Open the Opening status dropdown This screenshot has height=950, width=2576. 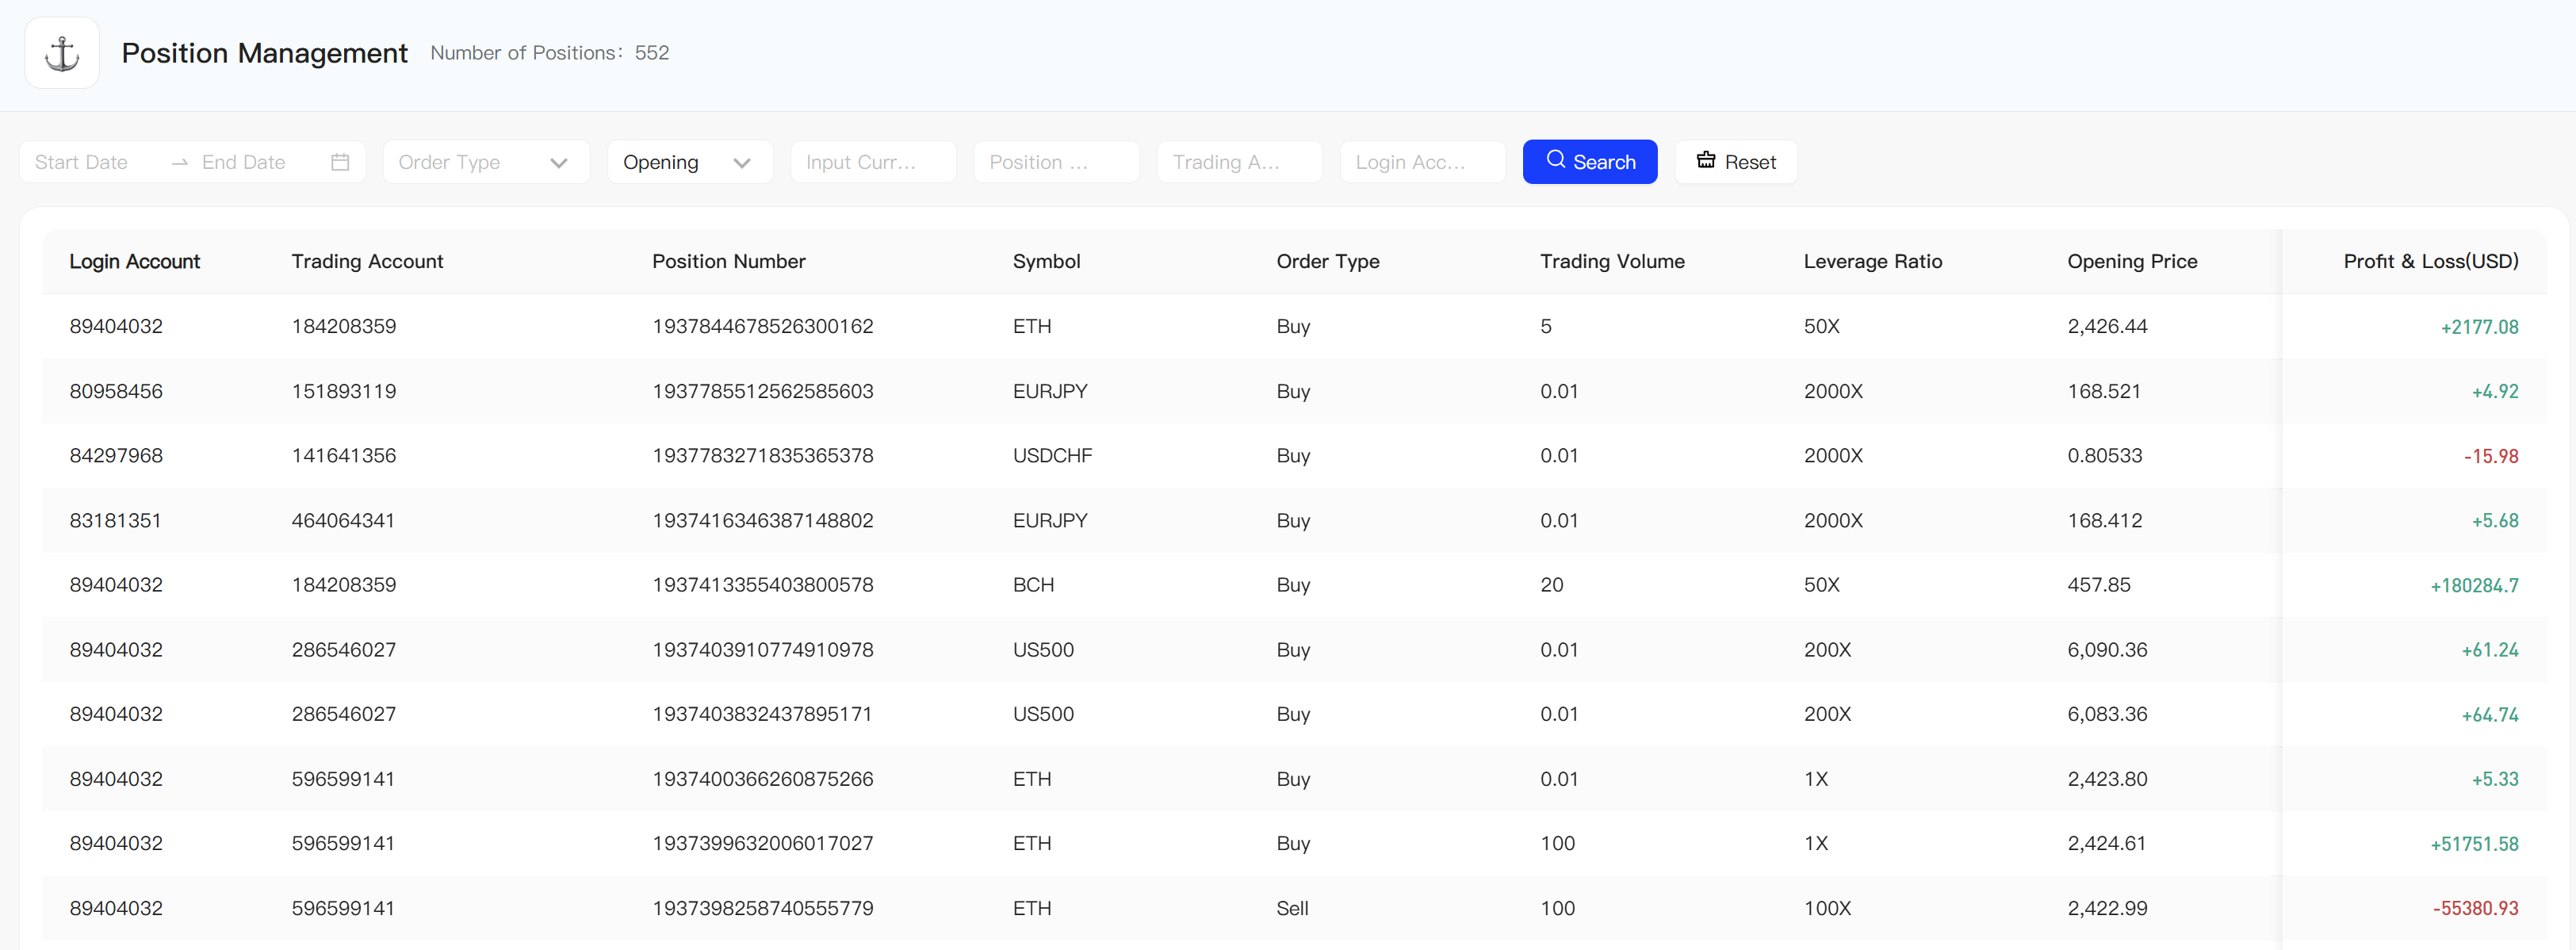pyautogui.click(x=690, y=162)
